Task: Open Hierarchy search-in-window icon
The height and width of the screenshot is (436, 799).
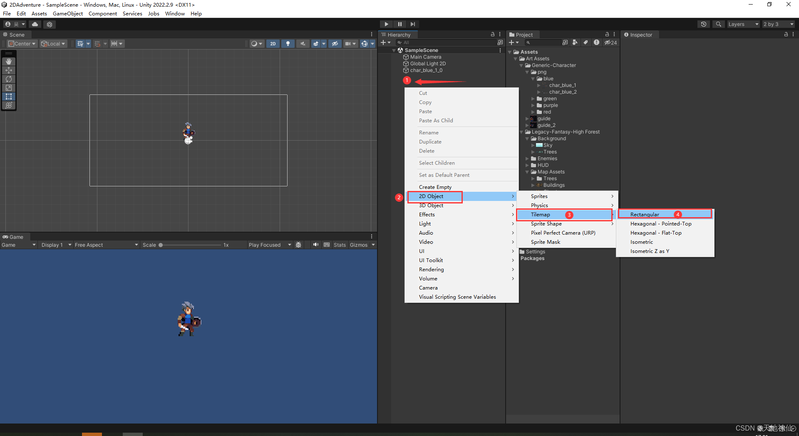Action: [x=500, y=42]
